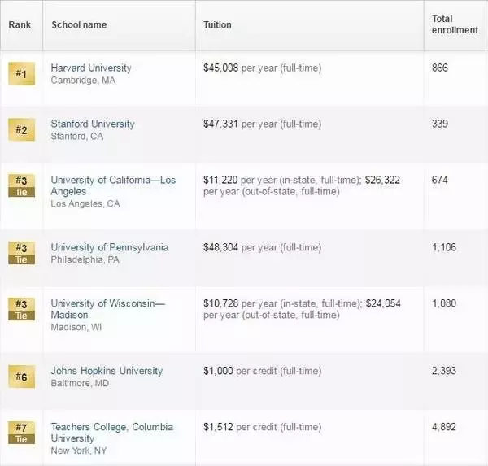Image resolution: width=488 pixels, height=466 pixels.
Task: Click the #3 Tie badge beside UCLA
Action: 21,185
